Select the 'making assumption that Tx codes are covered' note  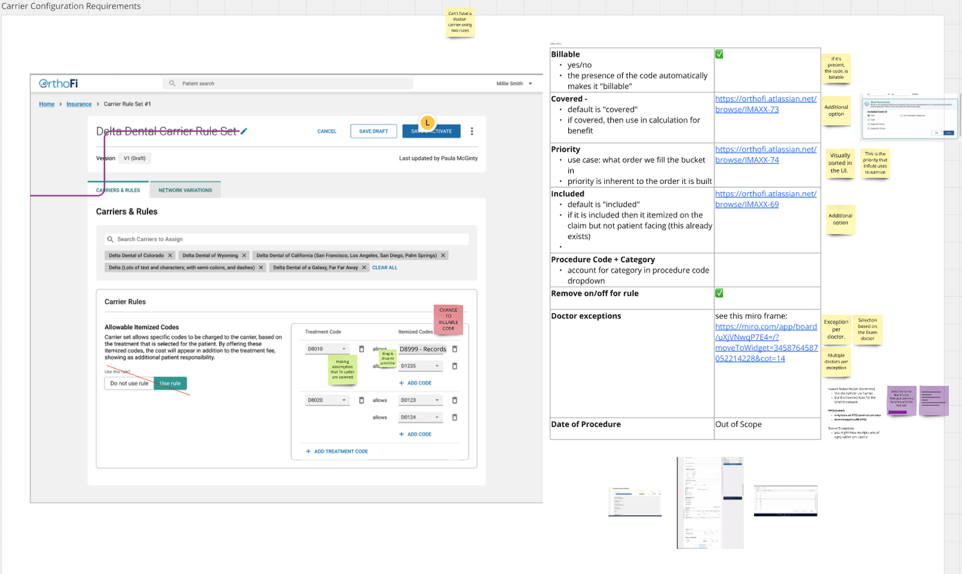point(342,369)
